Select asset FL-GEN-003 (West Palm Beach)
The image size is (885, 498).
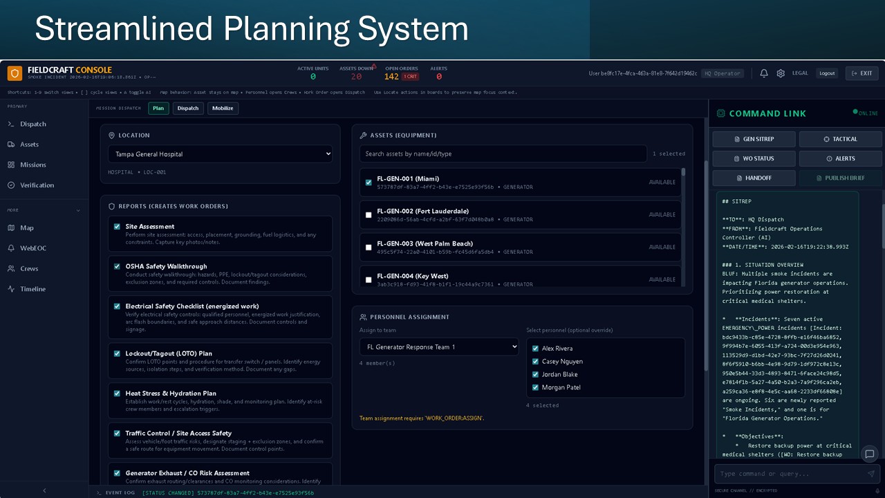coord(369,248)
